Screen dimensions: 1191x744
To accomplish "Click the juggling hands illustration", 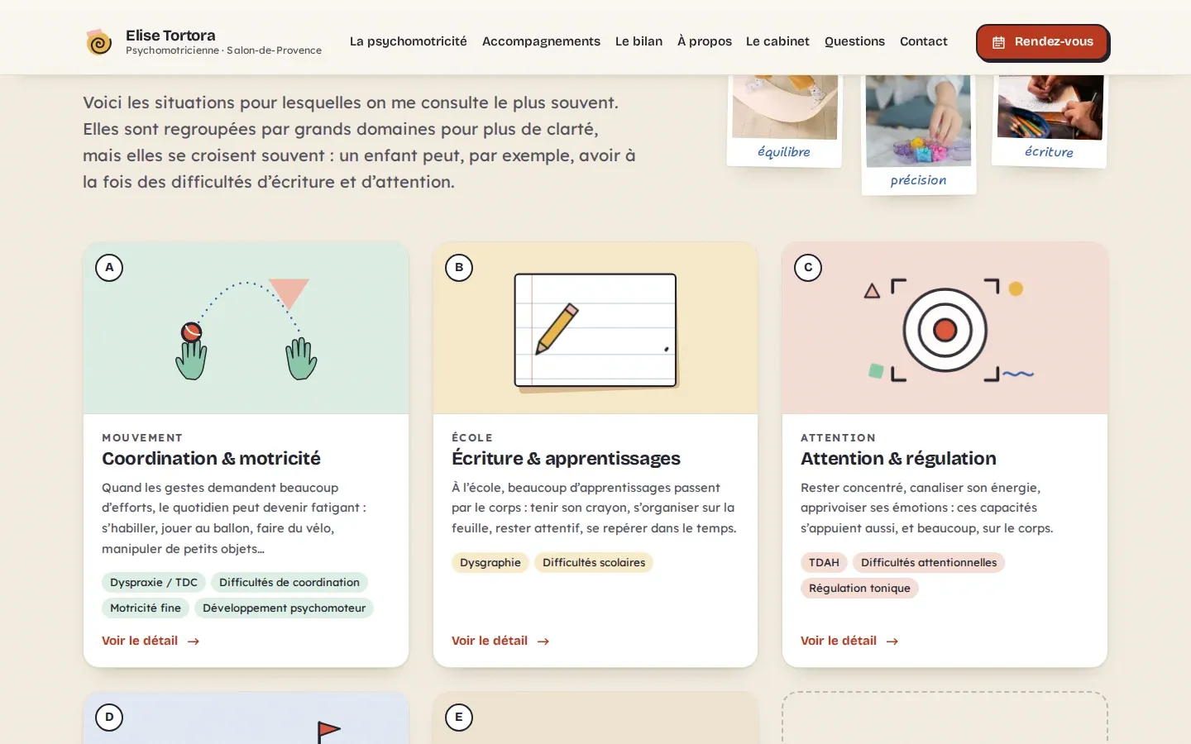I will point(246,329).
